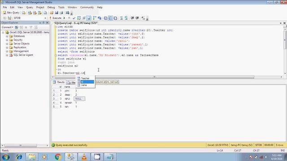Click the New Query button

11,13
